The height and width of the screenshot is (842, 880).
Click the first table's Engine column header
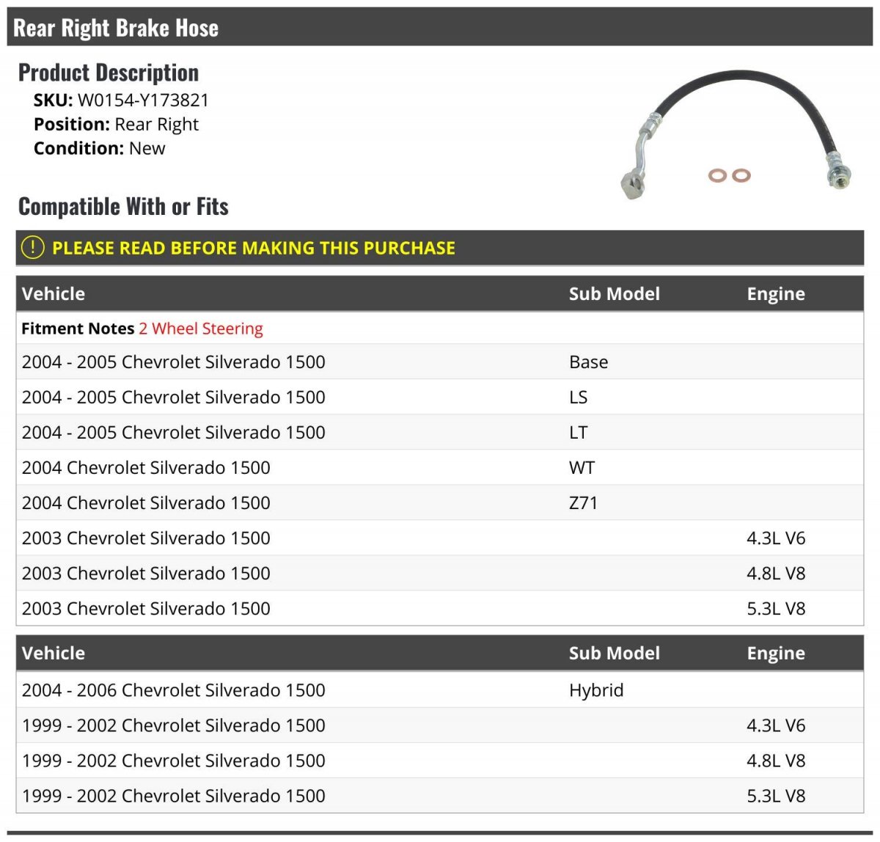pyautogui.click(x=776, y=294)
